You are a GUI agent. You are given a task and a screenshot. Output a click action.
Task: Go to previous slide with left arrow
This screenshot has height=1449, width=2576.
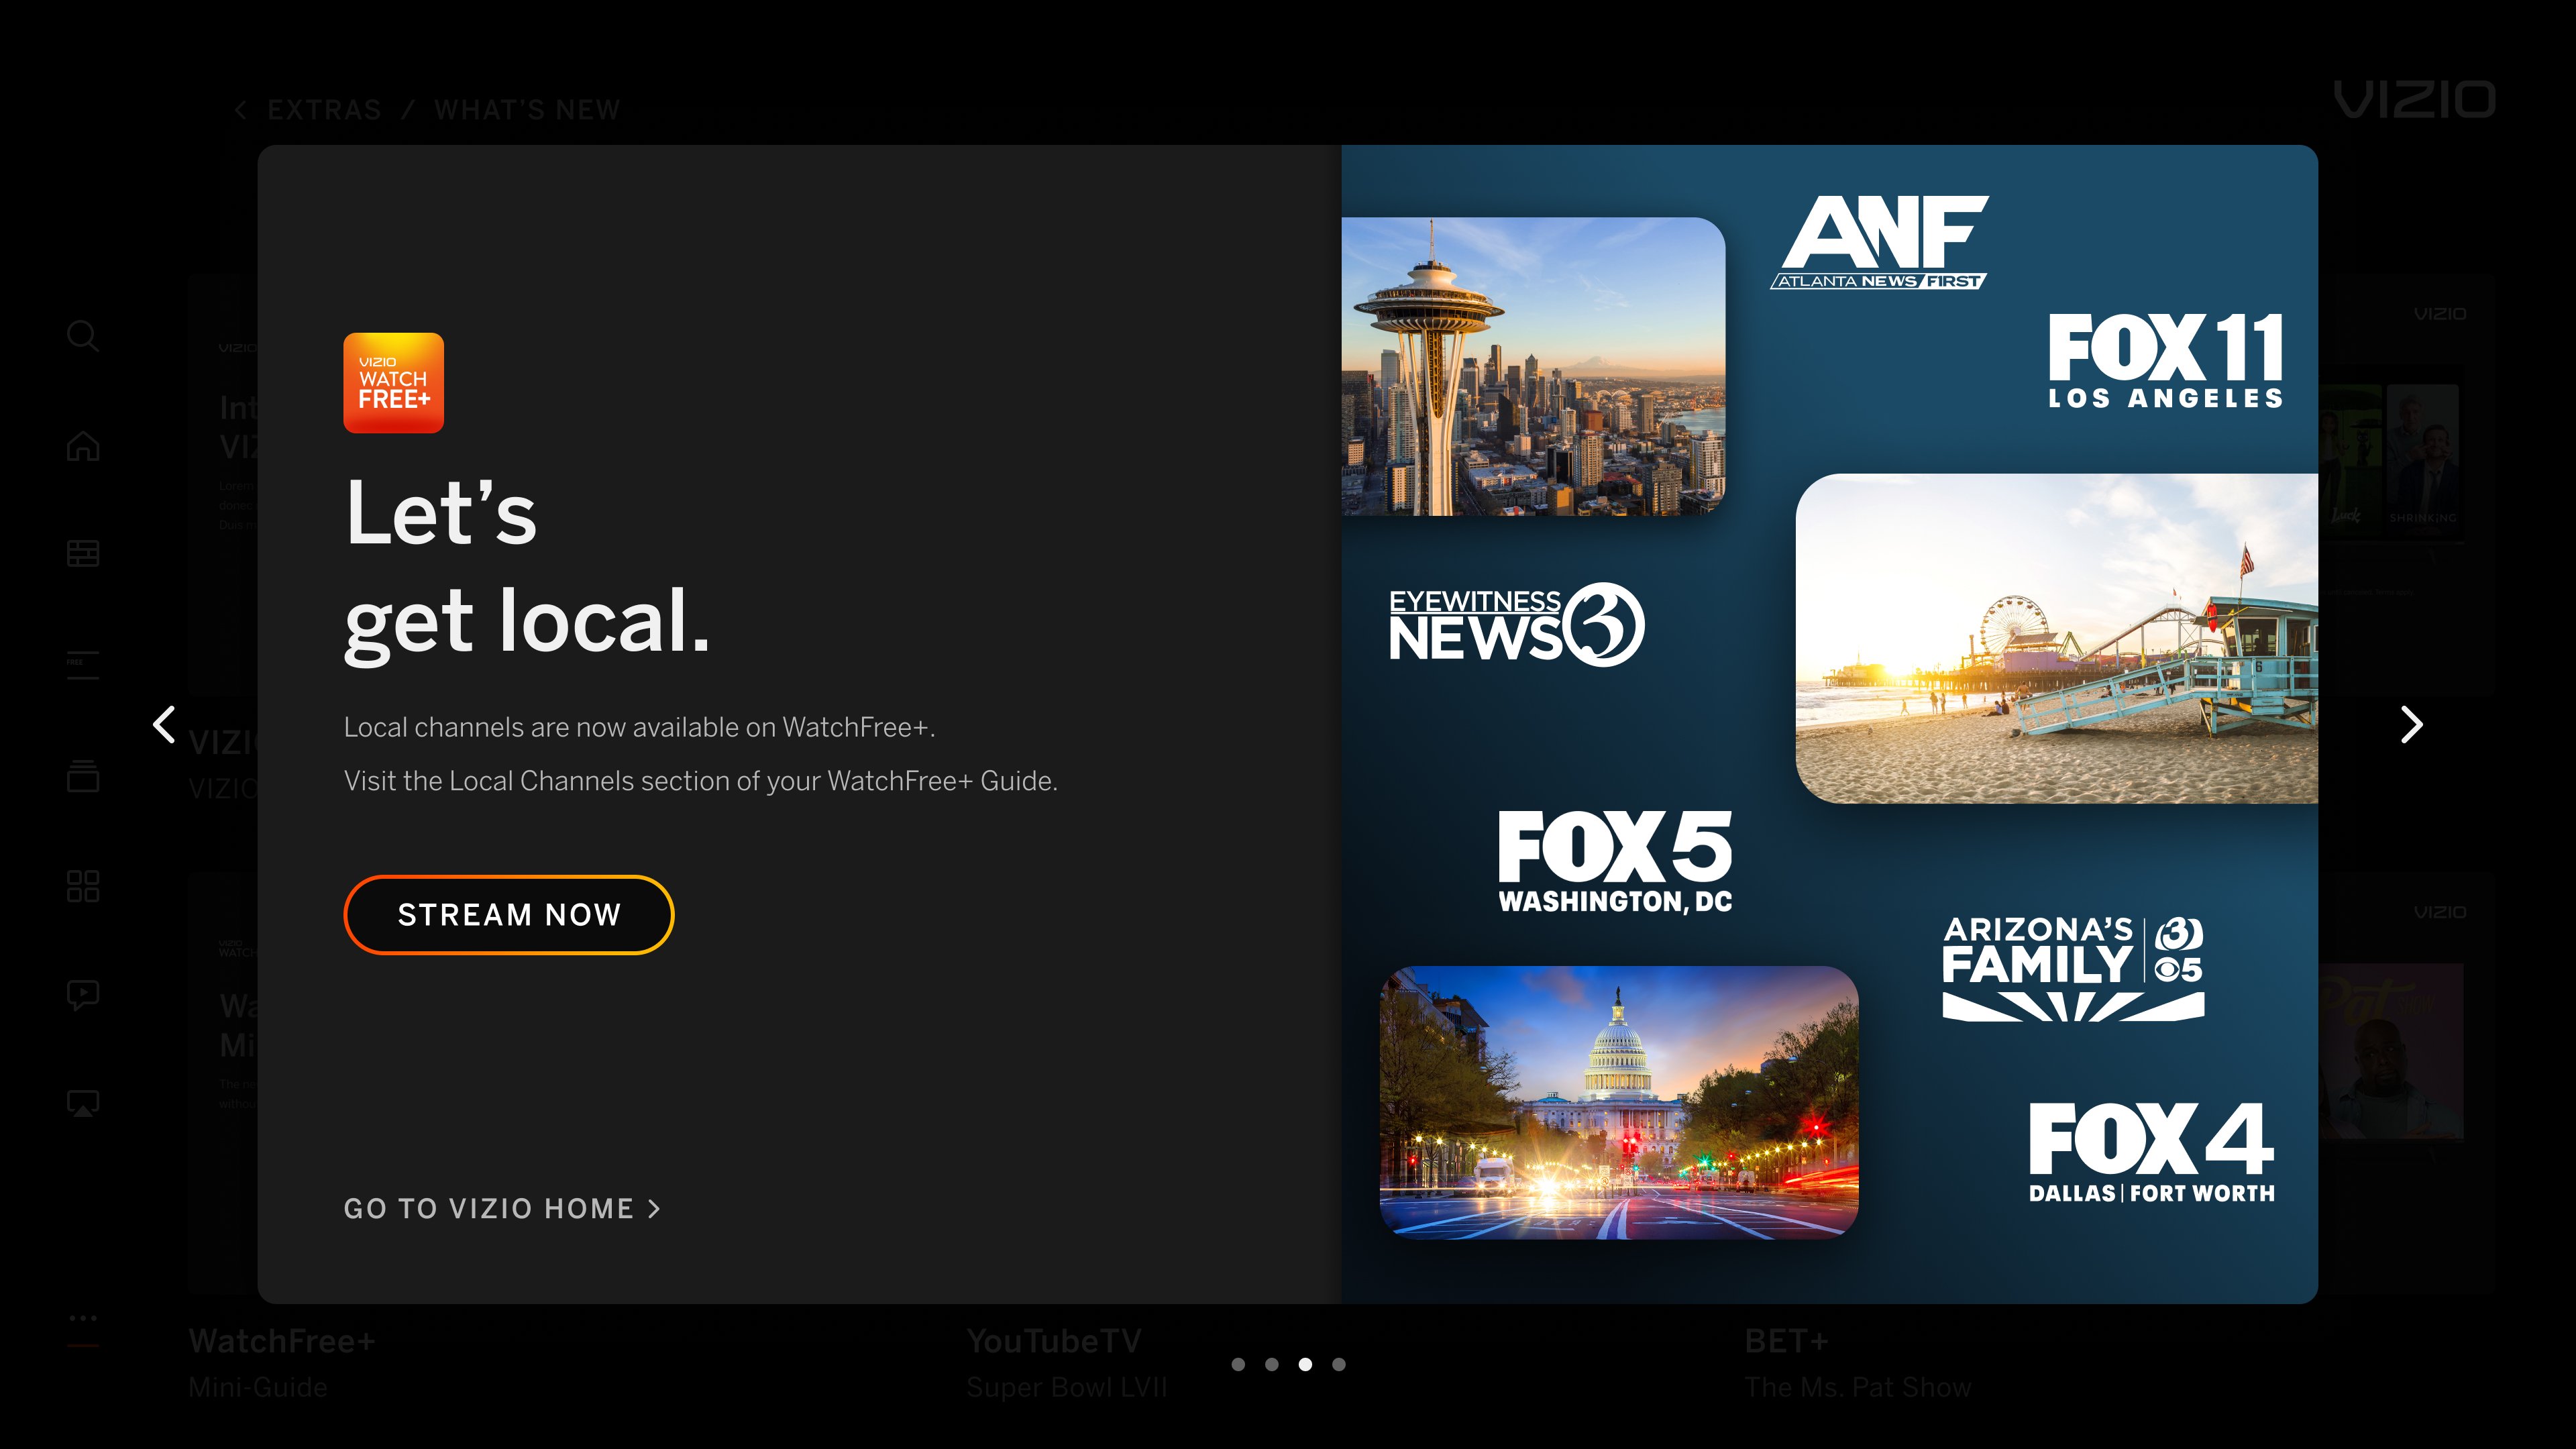coord(164,724)
